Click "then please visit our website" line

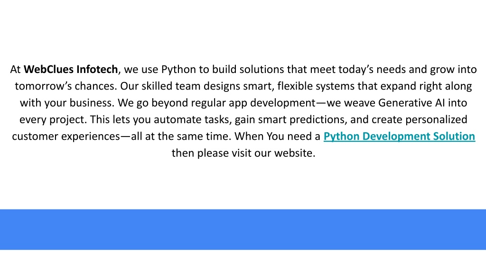click(x=243, y=153)
